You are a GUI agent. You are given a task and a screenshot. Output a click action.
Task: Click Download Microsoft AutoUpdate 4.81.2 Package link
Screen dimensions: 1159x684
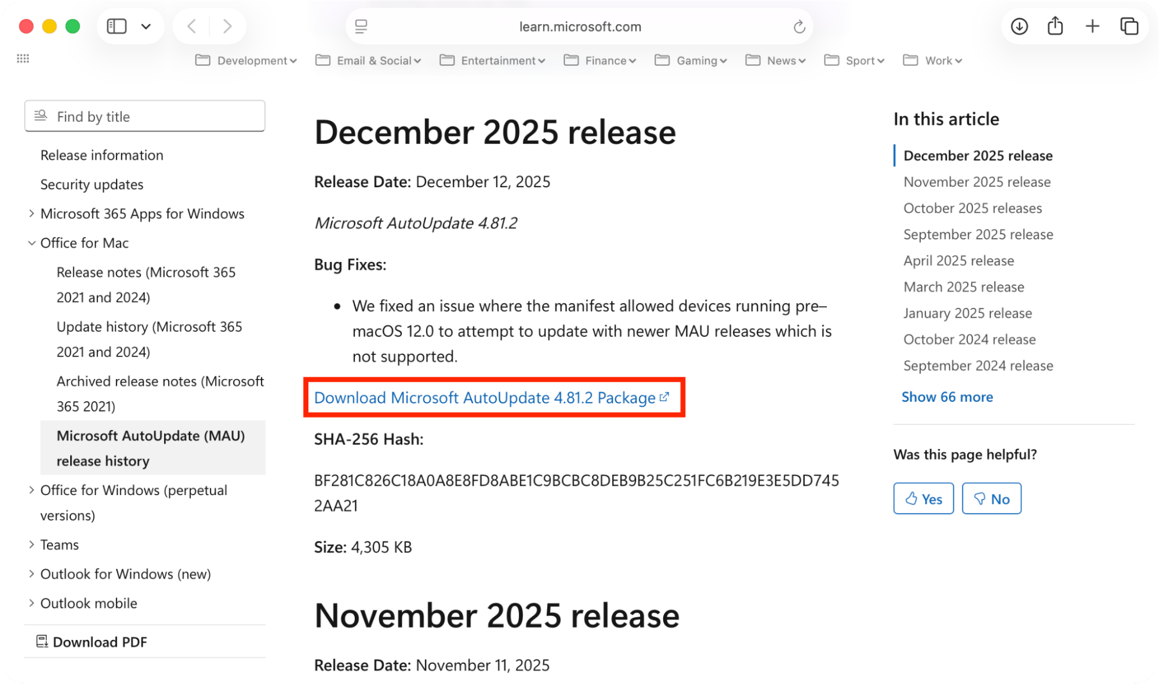(491, 398)
